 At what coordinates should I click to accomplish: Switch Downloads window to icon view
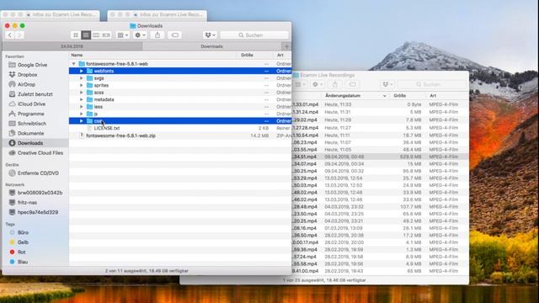(x=76, y=35)
